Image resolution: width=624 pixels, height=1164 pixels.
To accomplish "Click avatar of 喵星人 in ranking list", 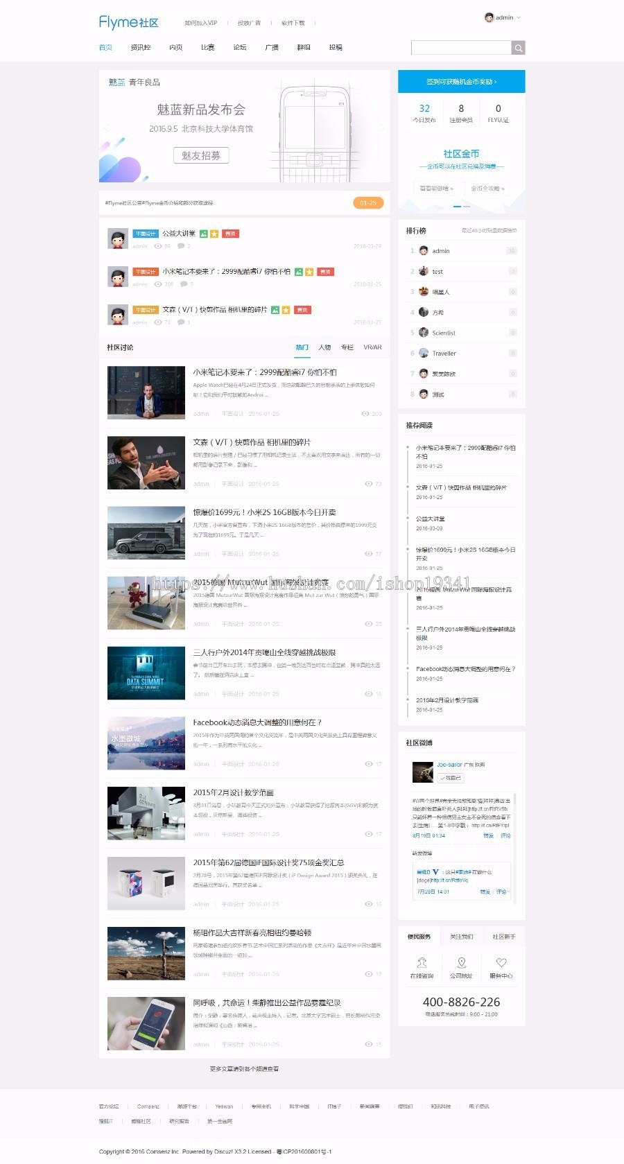I will point(424,292).
